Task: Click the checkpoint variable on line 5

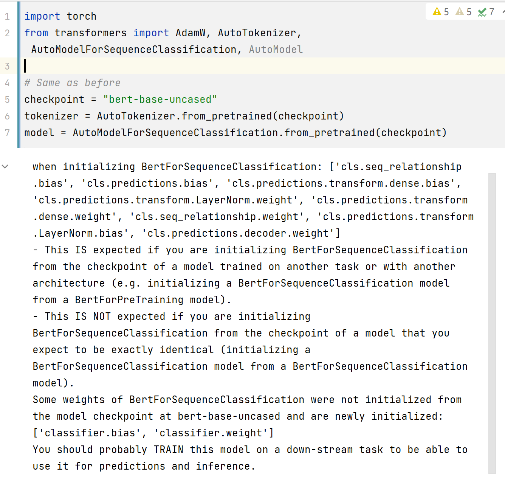Action: point(54,99)
